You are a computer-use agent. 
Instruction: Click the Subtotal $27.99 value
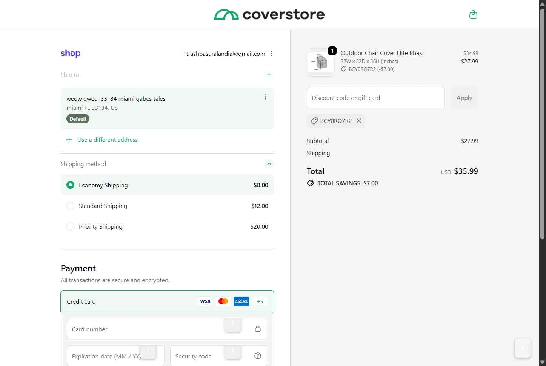pos(469,141)
